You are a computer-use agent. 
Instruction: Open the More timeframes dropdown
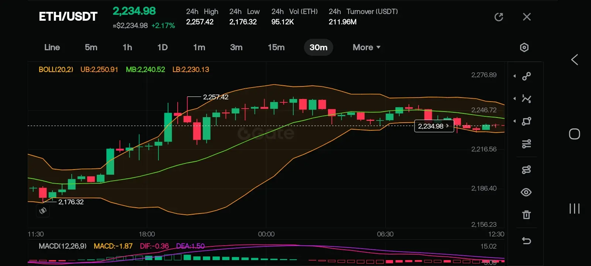click(x=366, y=47)
